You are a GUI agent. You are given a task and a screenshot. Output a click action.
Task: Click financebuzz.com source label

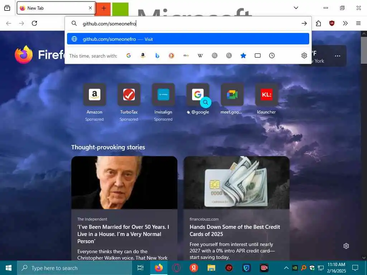point(204,219)
